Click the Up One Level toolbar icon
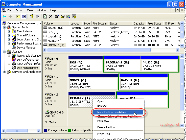The image size is (186, 140). pyautogui.click(x=18, y=16)
